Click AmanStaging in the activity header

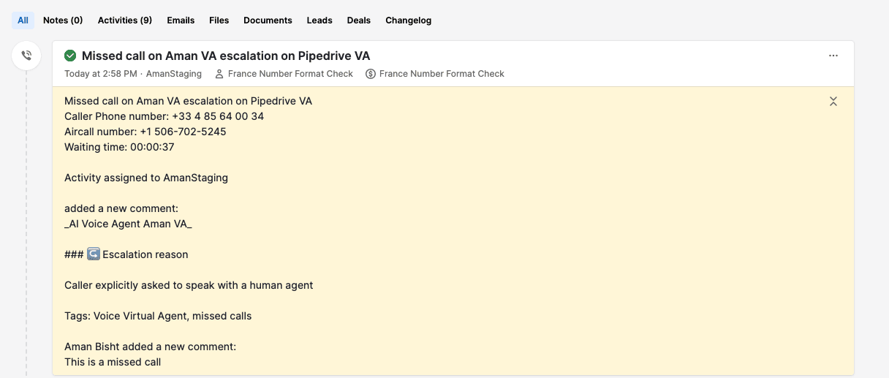(174, 74)
